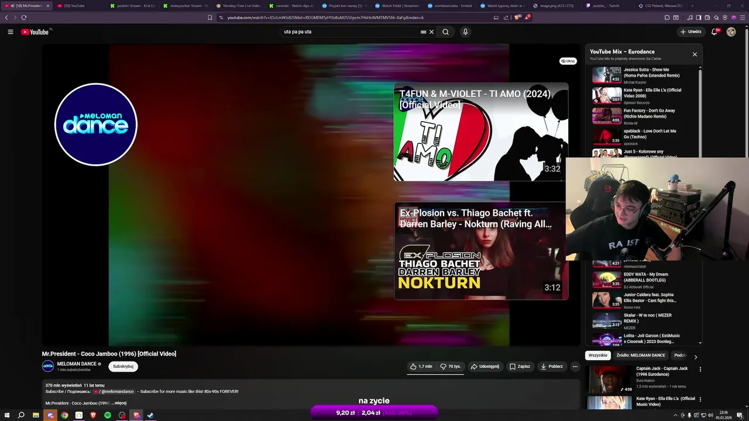This screenshot has height=421, width=749.
Task: Open Chrome from the taskbar
Action: tap(64, 415)
